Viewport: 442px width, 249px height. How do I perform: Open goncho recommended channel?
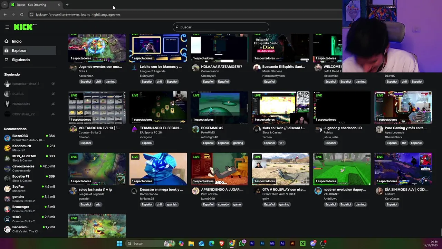[x=29, y=199]
